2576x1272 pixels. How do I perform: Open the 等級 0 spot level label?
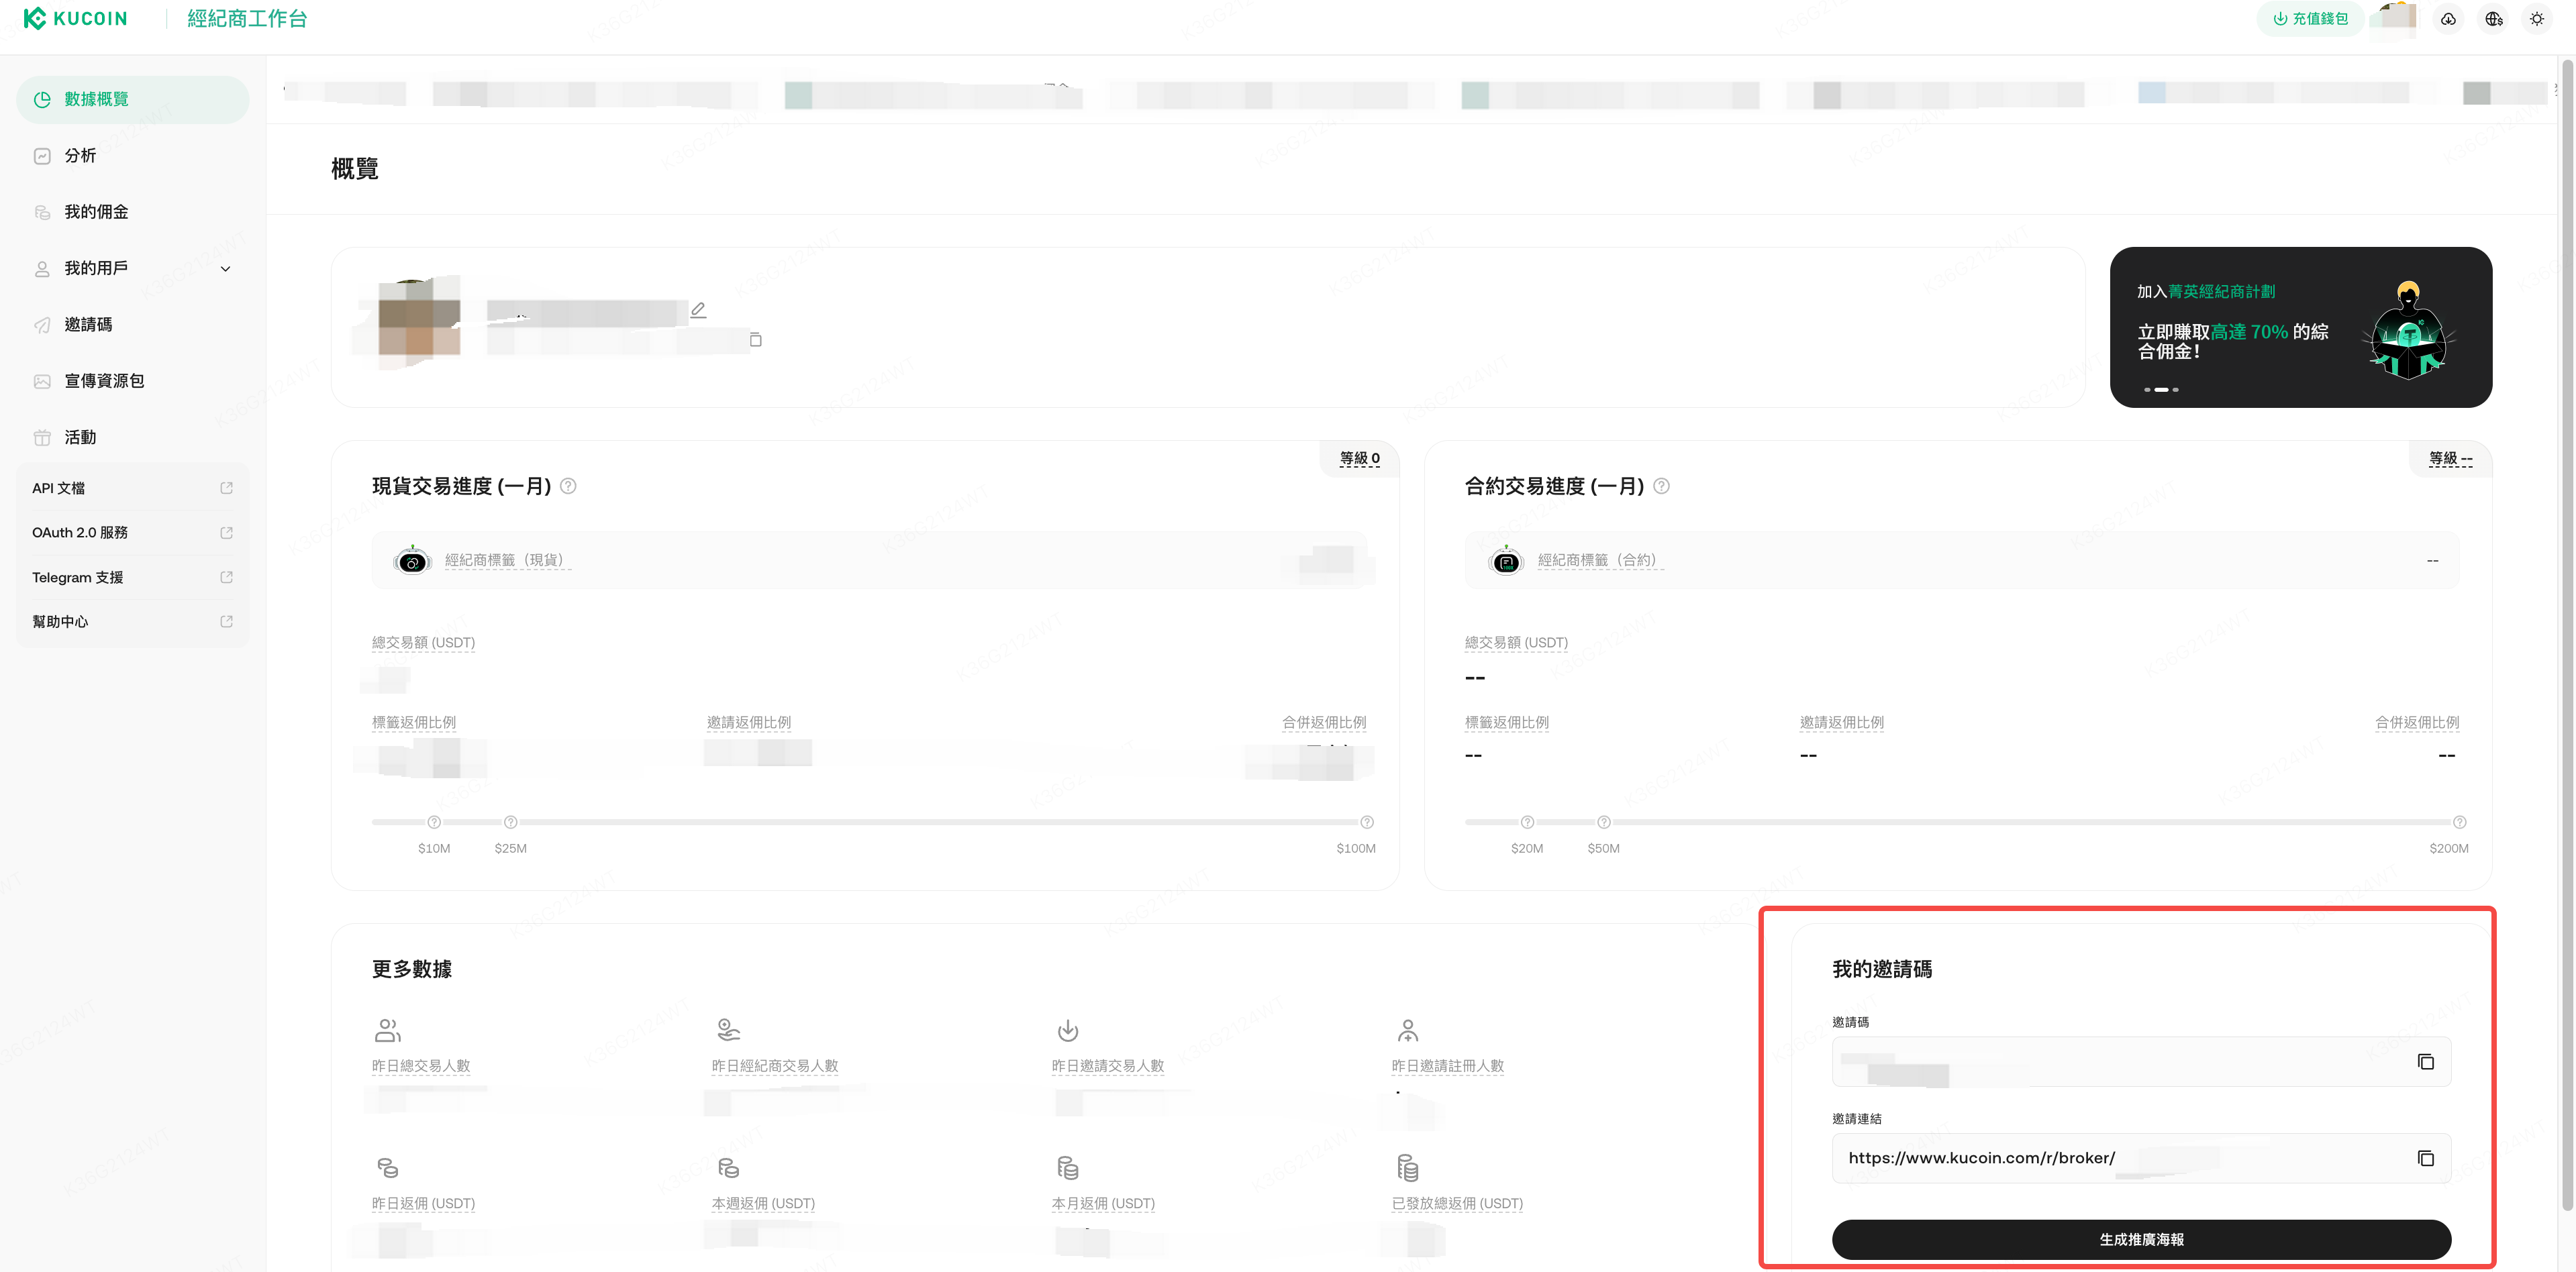point(1359,459)
